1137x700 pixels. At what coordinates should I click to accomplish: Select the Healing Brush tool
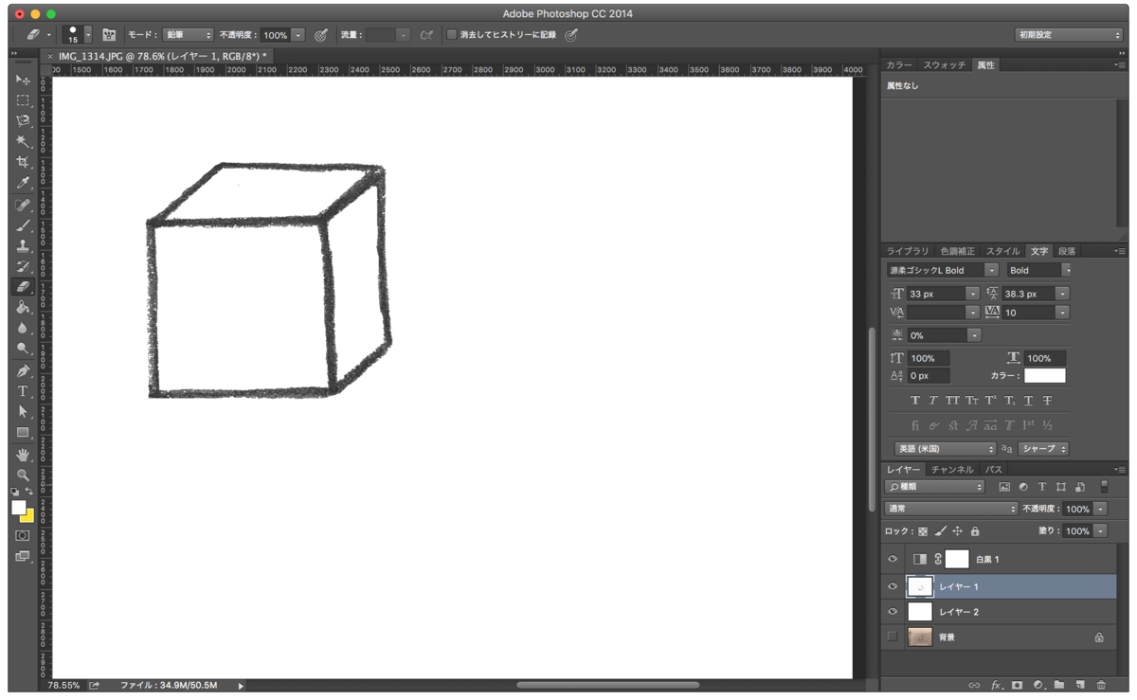(23, 205)
